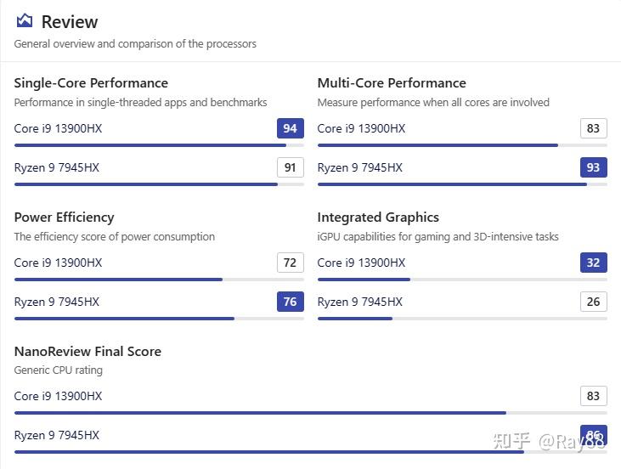
Task: Click Integrated Graphics score 32 badge
Action: coord(593,263)
